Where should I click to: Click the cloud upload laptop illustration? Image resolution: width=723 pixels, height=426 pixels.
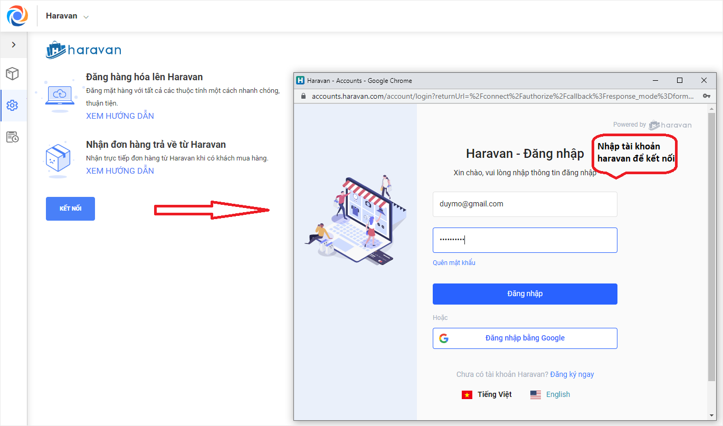[59, 95]
